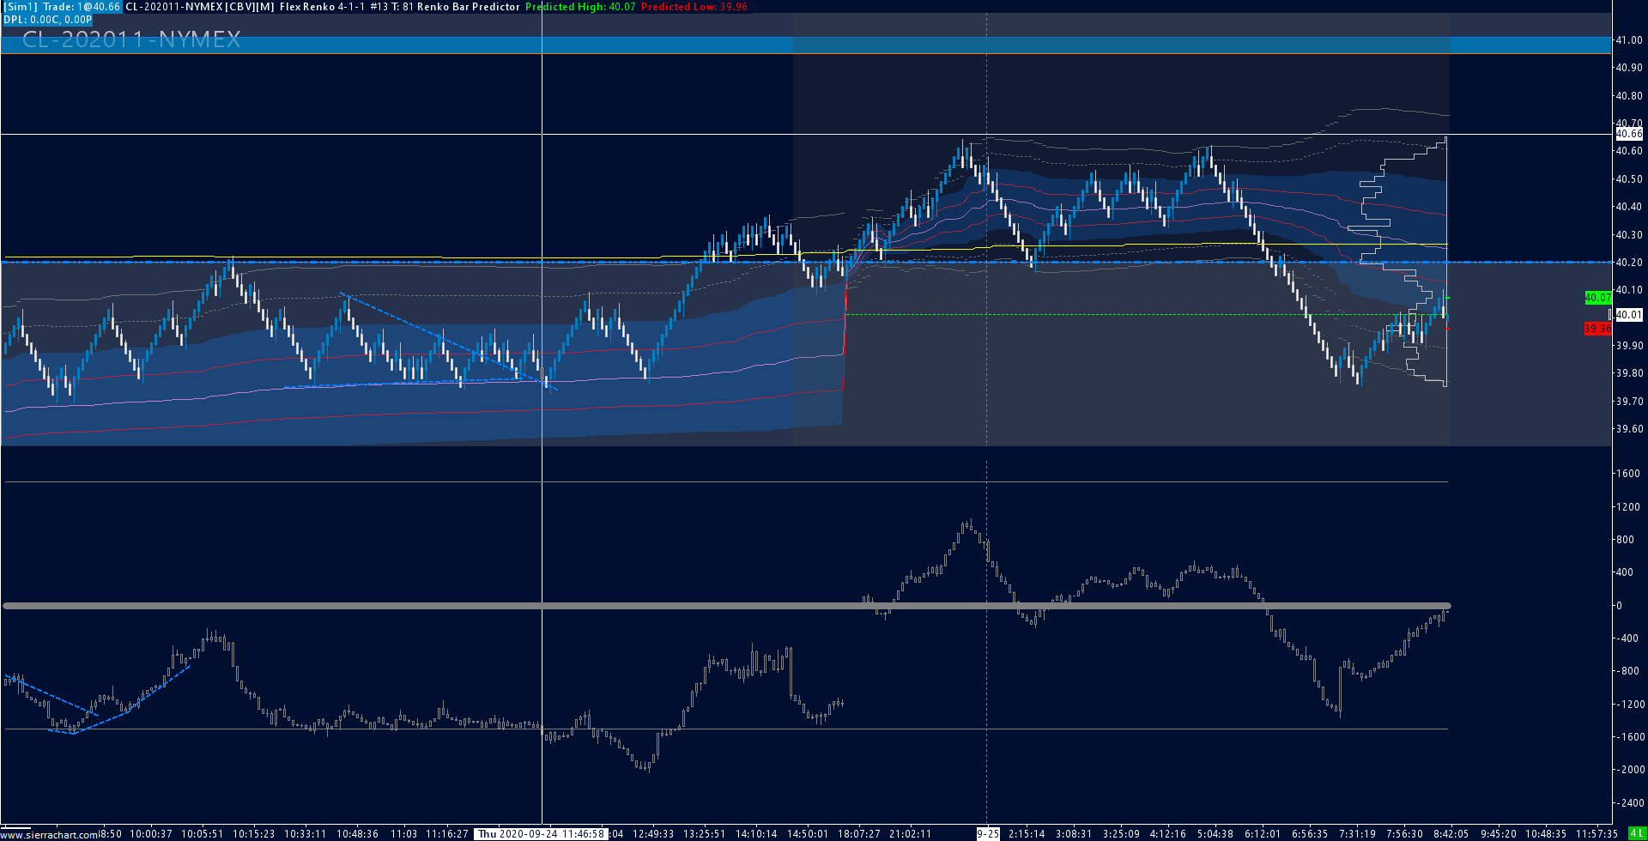Click the 3:08:31 time axis label
This screenshot has width=1648, height=841.
coord(1074,834)
